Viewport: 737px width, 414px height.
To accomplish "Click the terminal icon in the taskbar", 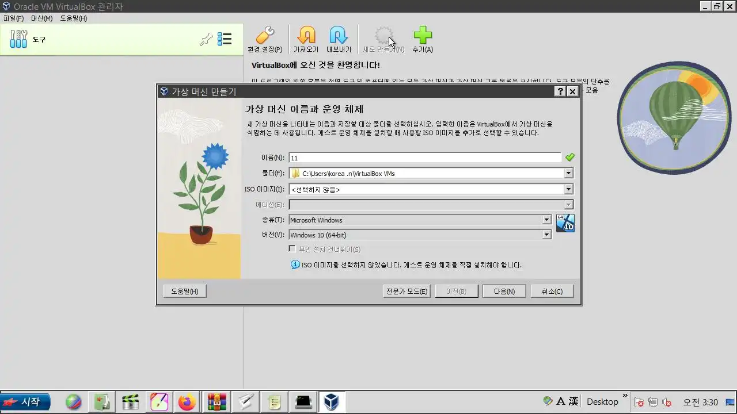I will 303,402.
